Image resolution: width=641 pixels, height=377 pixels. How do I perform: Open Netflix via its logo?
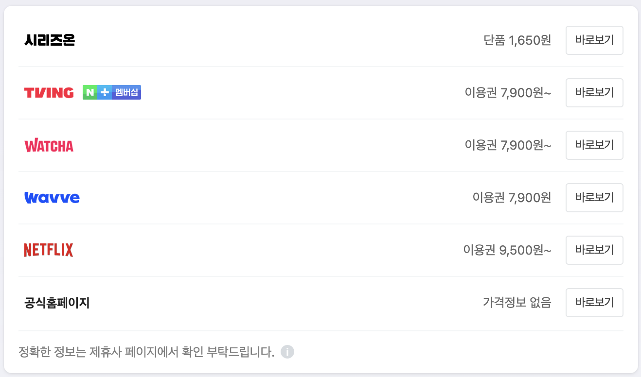(x=48, y=250)
